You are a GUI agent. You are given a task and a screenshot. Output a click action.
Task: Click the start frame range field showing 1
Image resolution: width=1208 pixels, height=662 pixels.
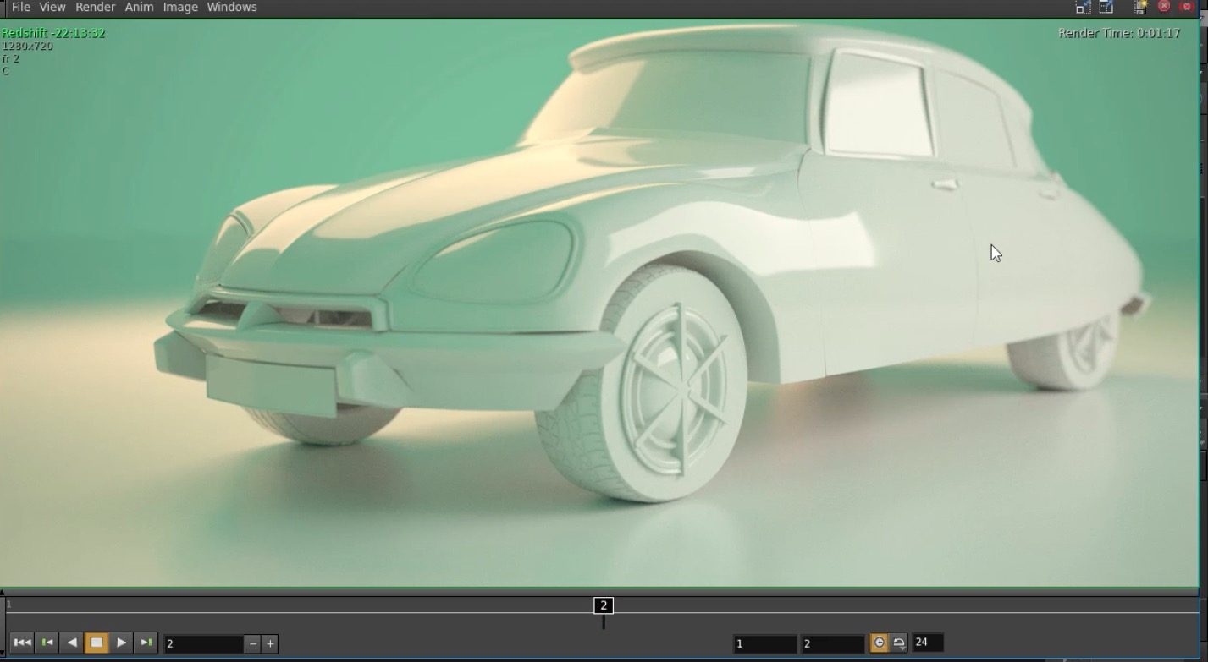tap(765, 644)
